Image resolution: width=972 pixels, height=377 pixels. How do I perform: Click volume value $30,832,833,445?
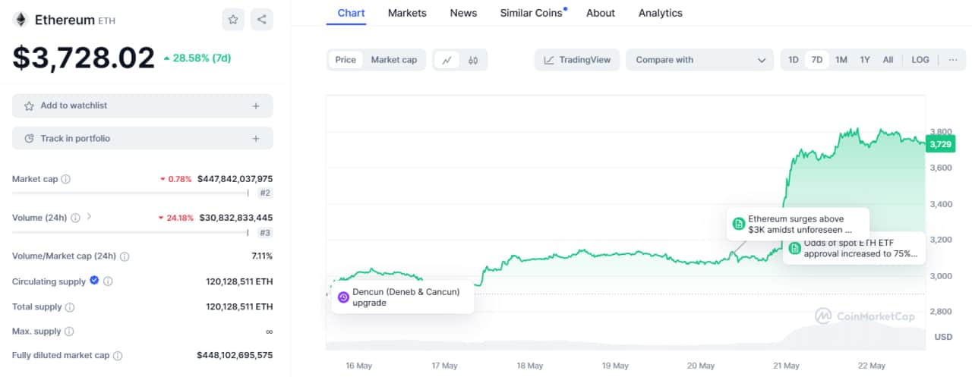coord(236,218)
